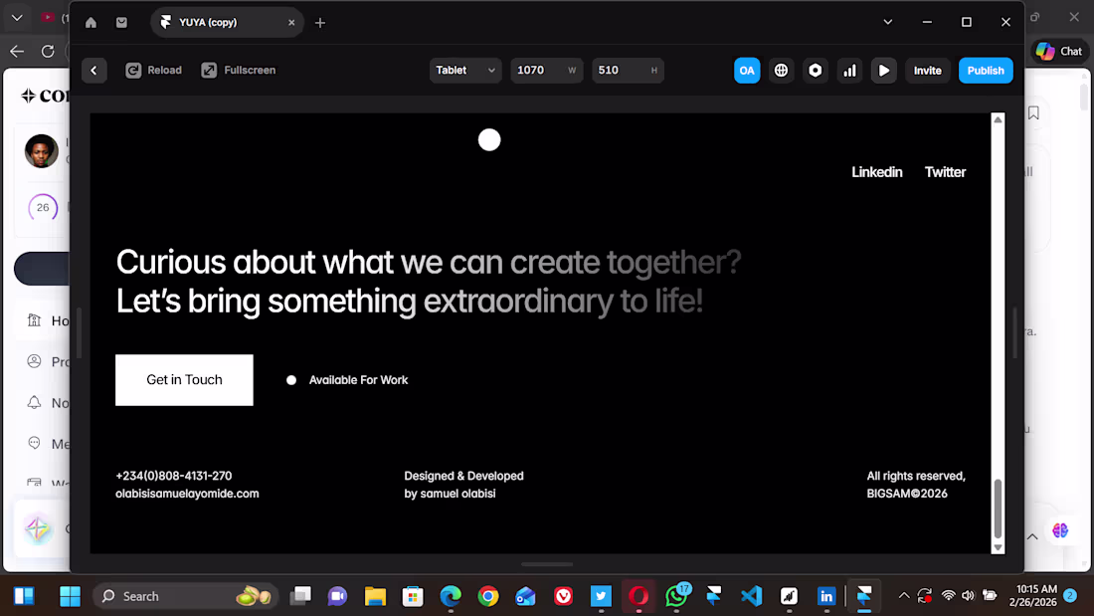This screenshot has height=616, width=1094.
Task: Click the taskbar Search box
Action: [186, 596]
